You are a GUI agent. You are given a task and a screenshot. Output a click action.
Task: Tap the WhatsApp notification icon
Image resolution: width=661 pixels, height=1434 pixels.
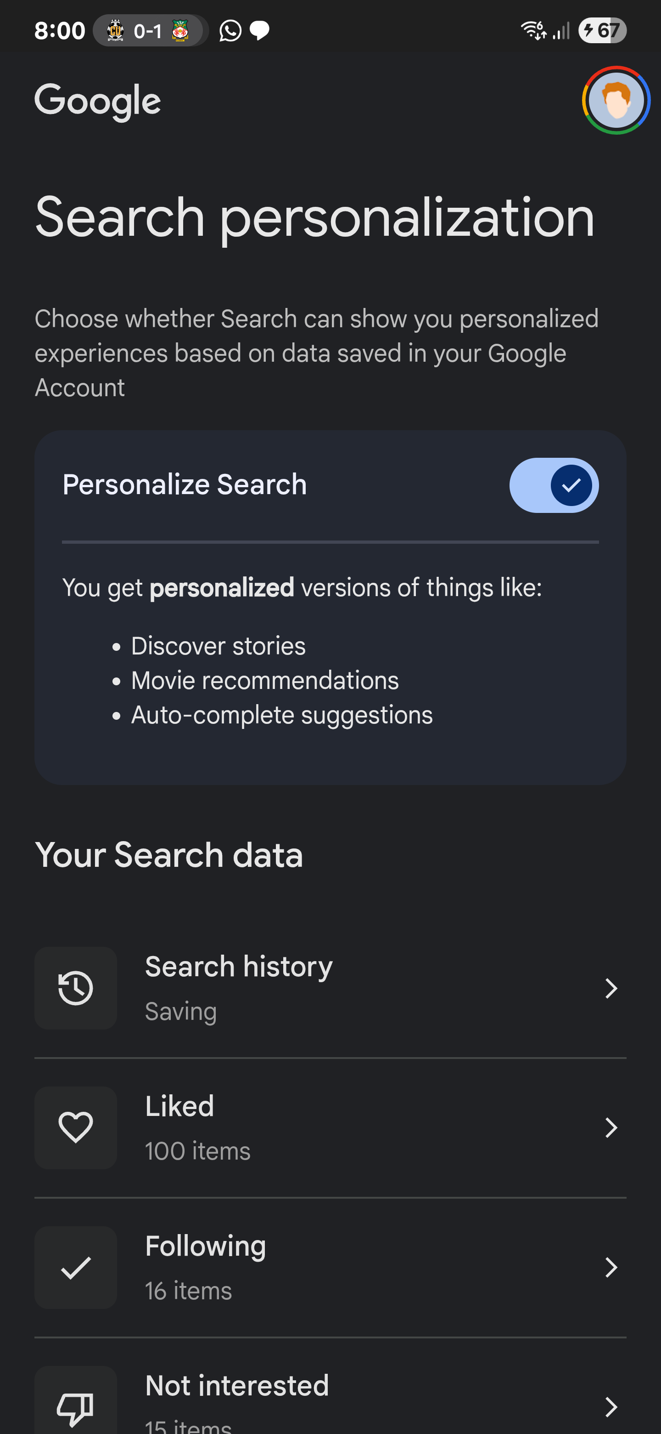tap(230, 31)
